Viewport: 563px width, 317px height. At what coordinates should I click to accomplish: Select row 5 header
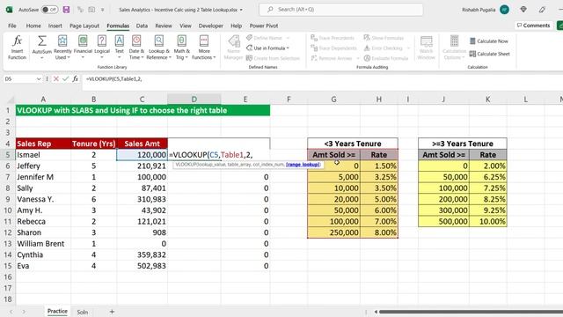[x=8, y=155]
